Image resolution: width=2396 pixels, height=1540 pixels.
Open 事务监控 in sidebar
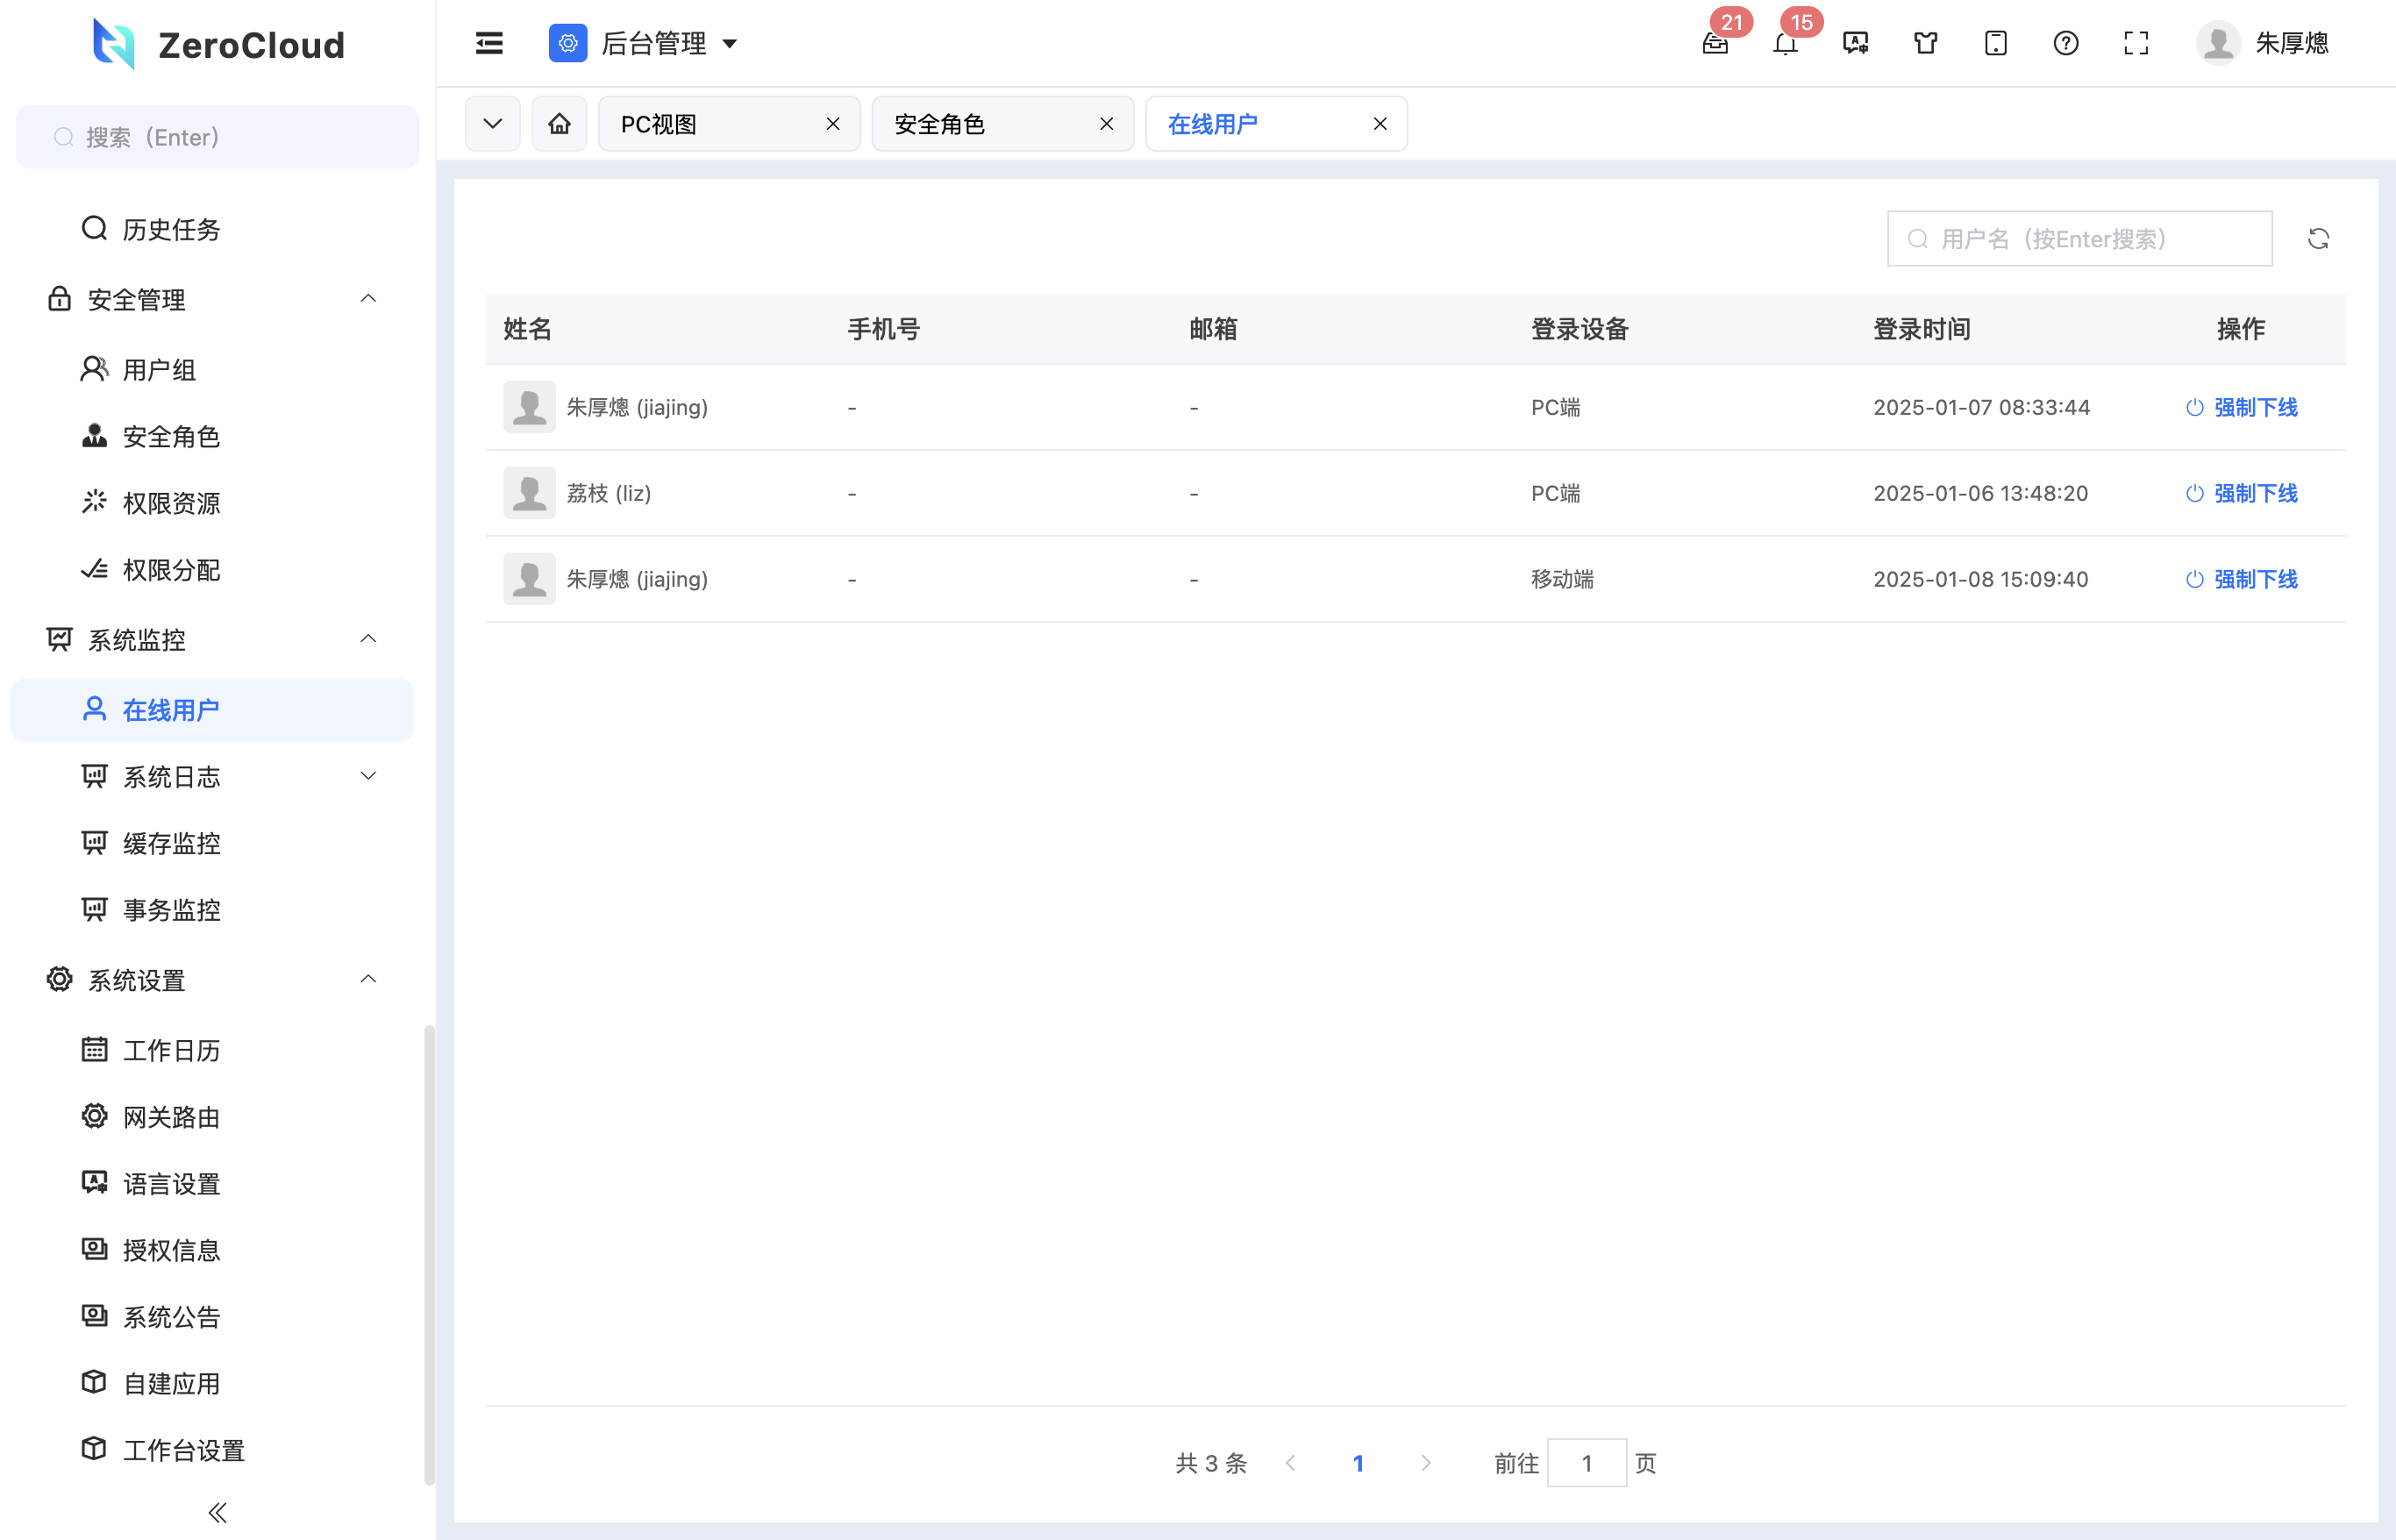pyautogui.click(x=212, y=910)
